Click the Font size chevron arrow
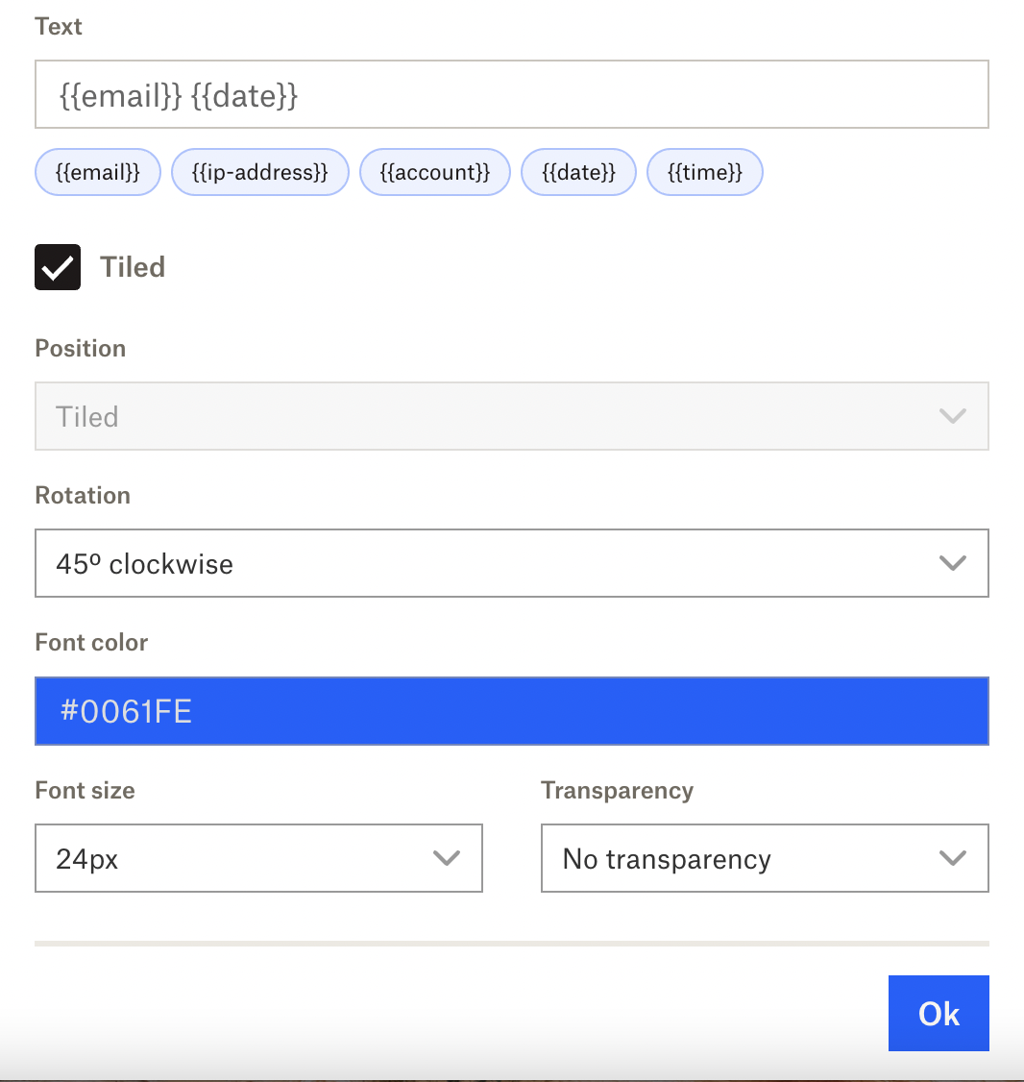Image resolution: width=1024 pixels, height=1082 pixels. [447, 858]
